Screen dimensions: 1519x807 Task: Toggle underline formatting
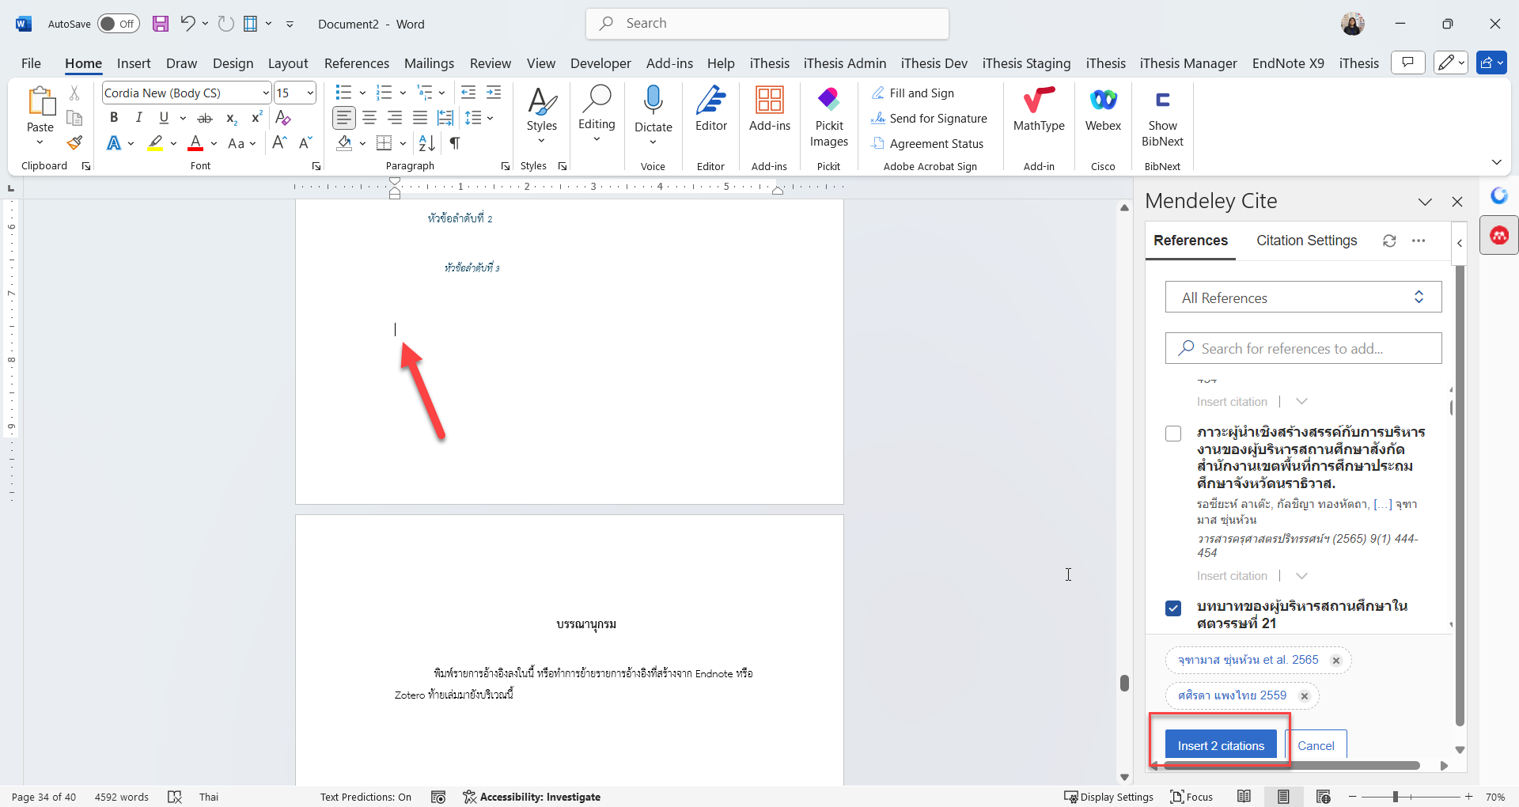pos(164,118)
